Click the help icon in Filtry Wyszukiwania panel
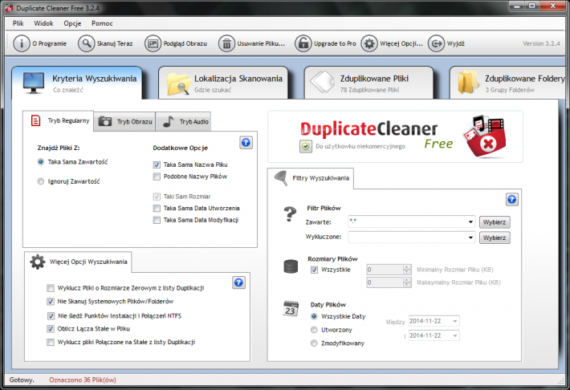Screen dimensions: 570x390 (512, 199)
